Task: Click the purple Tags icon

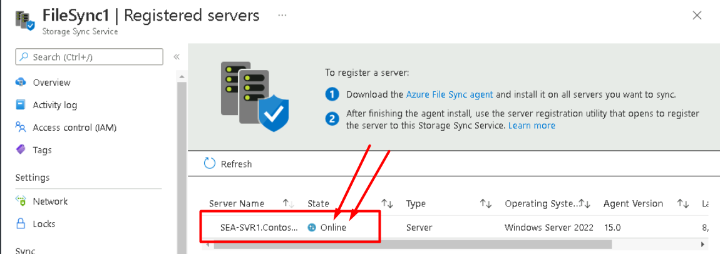Action: (21, 150)
